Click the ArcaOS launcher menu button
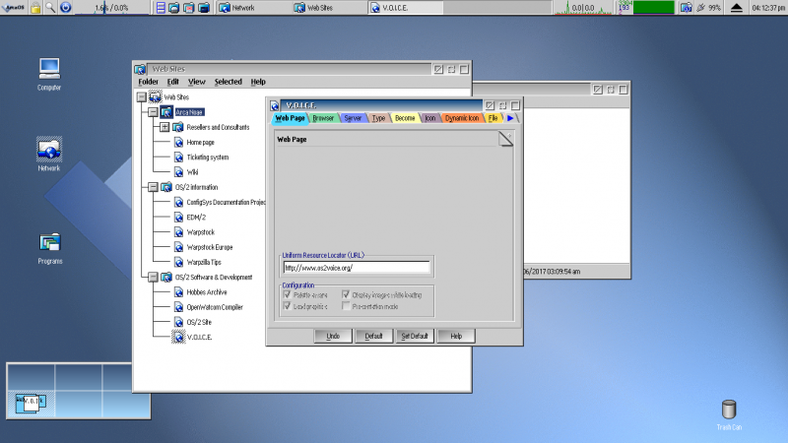This screenshot has width=788, height=443. tap(14, 8)
